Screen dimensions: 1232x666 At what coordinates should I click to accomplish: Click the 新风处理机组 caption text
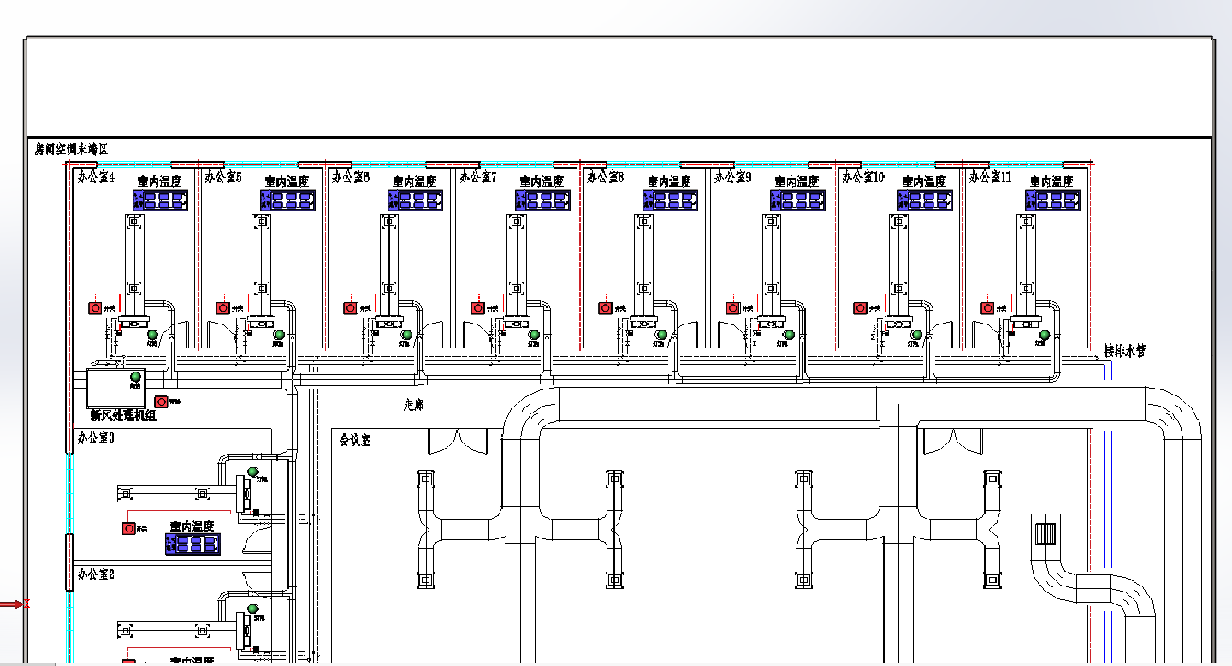click(x=123, y=416)
